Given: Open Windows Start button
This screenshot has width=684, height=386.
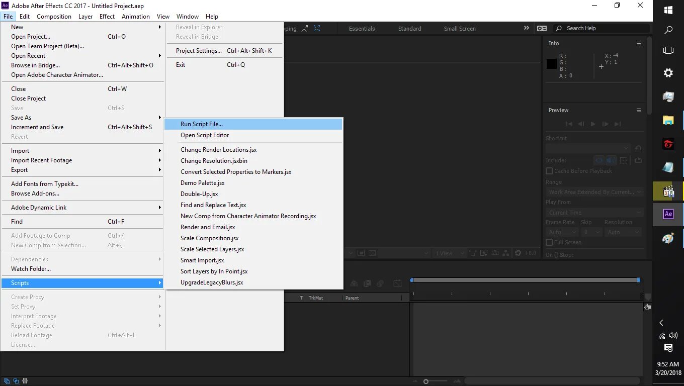Looking at the screenshot, I should [x=668, y=10].
